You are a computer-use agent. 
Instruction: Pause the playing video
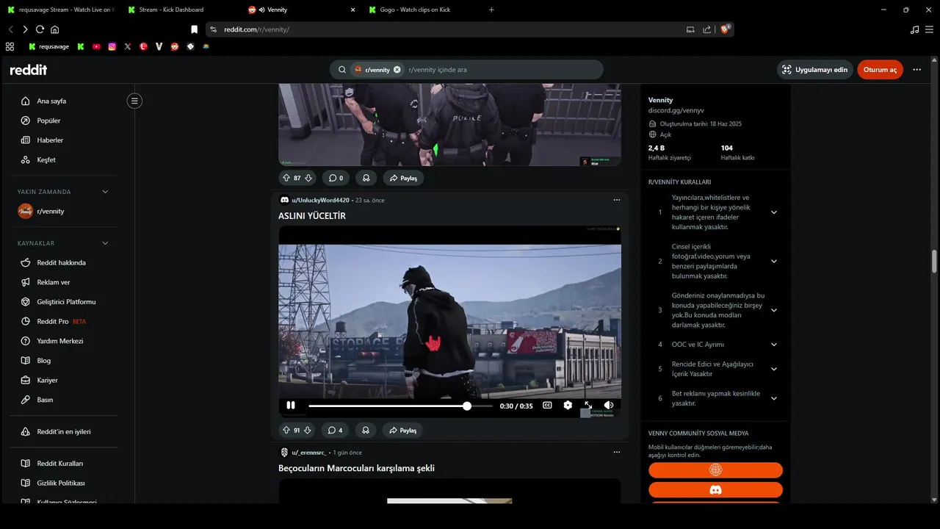click(x=291, y=406)
